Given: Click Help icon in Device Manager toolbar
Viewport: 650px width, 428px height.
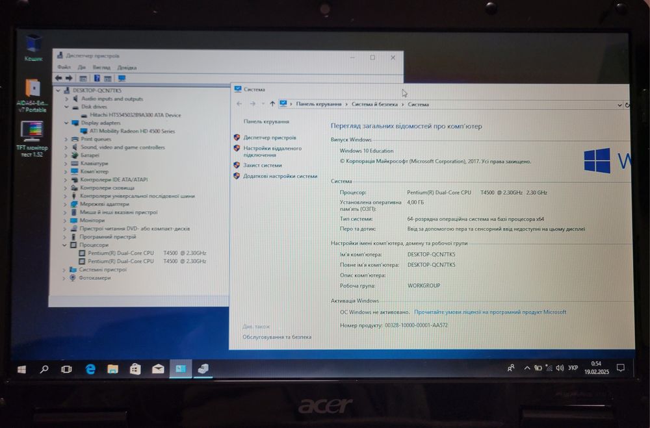Looking at the screenshot, I should [x=97, y=79].
